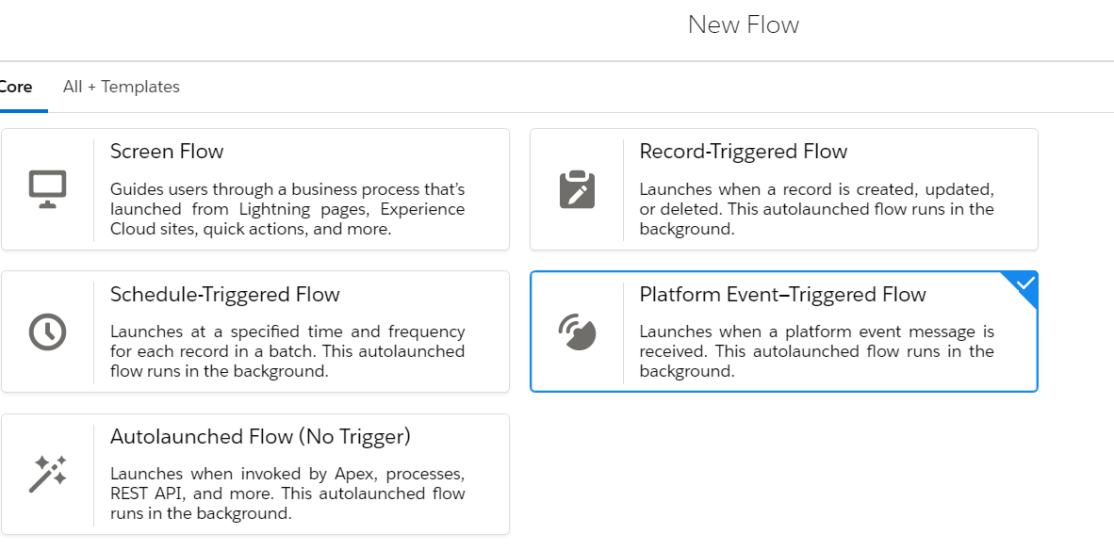Screen dimensions: 1114x550
Task: Click the Autolaunched Flow description text
Action: pos(287,493)
